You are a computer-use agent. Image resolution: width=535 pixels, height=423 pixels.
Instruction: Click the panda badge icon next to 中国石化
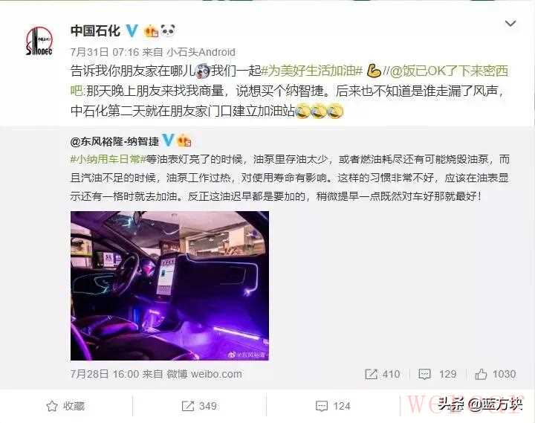point(168,30)
